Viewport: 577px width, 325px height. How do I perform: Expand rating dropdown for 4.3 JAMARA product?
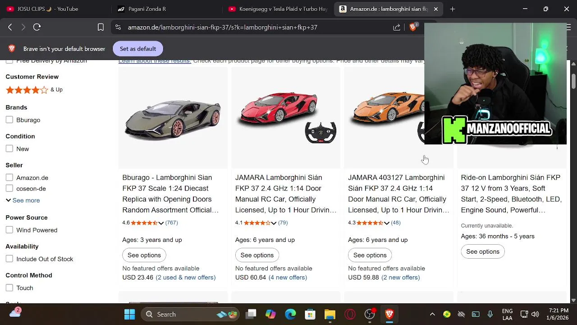pos(386,223)
